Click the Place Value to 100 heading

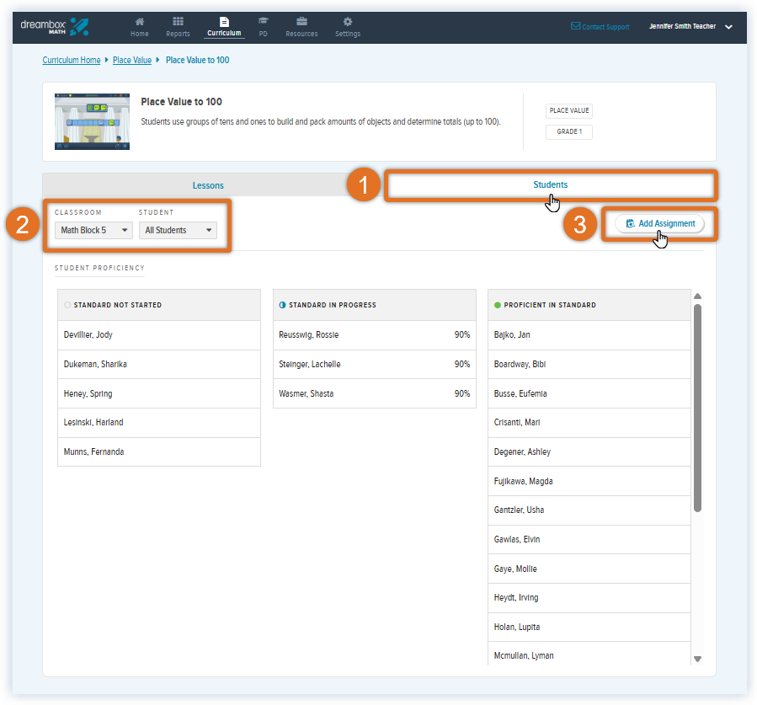tap(182, 102)
